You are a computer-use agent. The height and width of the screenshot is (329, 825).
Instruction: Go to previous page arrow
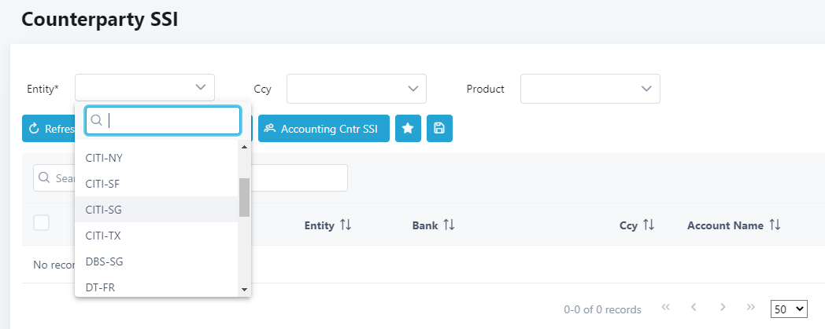point(694,308)
